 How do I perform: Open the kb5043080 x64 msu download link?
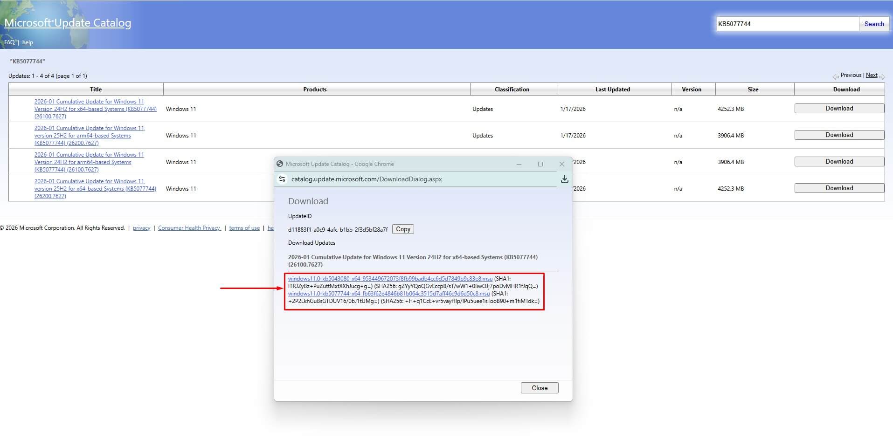[390, 279]
